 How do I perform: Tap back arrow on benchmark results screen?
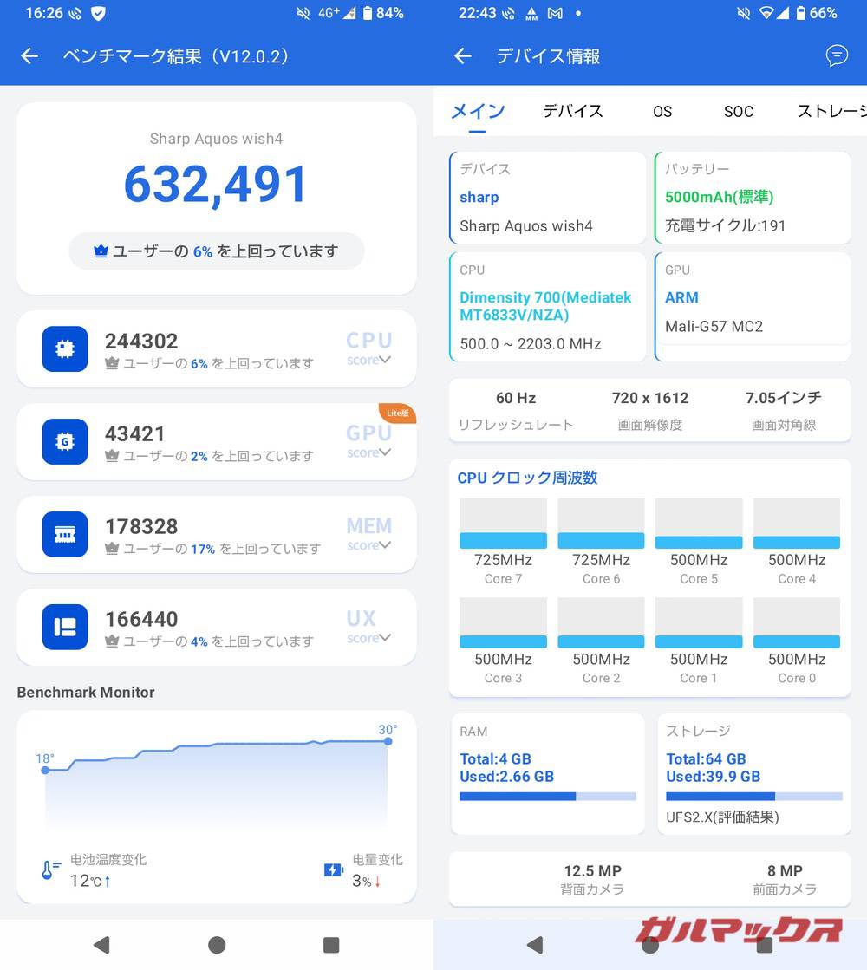(x=29, y=56)
